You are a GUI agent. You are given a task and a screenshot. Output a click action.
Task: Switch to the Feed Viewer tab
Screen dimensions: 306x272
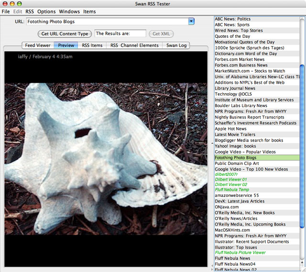[x=38, y=45]
